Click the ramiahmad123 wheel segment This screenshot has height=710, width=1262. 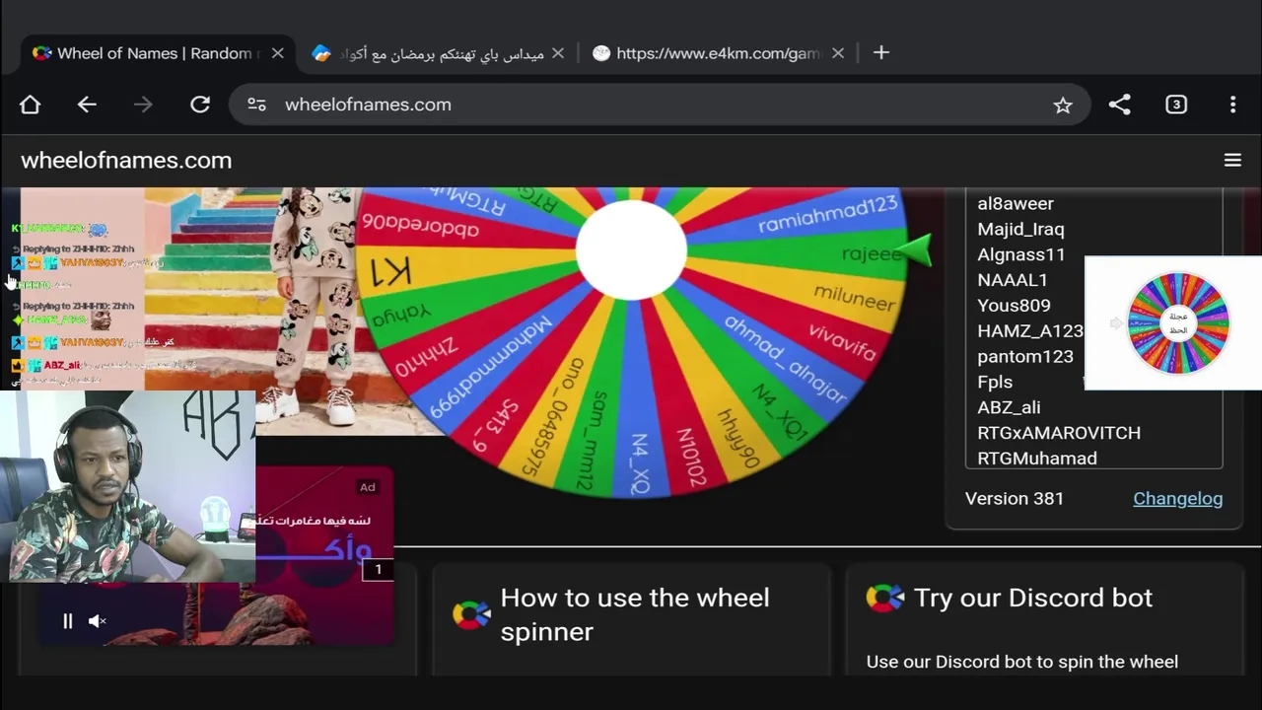coord(828,214)
